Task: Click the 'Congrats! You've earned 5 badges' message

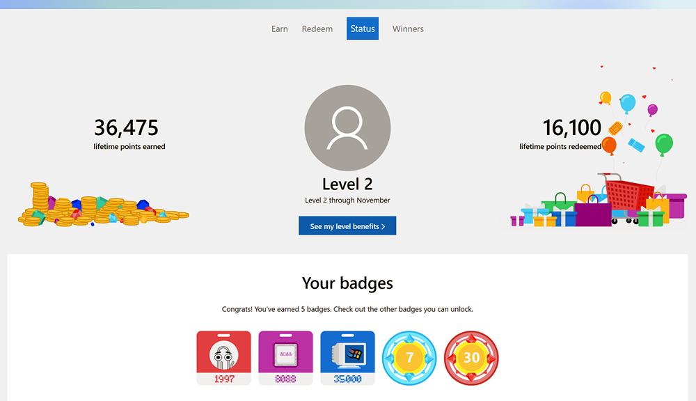Action: [347, 309]
